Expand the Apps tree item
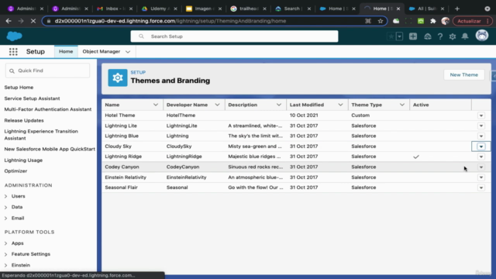 click(5, 243)
